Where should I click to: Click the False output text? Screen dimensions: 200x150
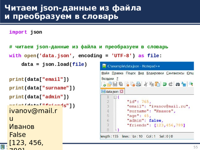[17, 135]
